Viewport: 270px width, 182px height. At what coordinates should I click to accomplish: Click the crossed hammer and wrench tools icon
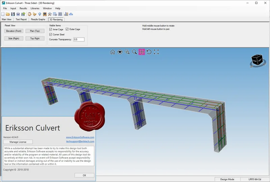[50, 14]
